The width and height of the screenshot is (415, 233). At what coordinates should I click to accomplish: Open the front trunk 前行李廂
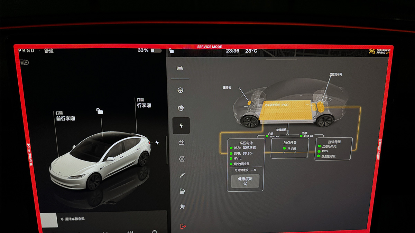click(x=65, y=116)
